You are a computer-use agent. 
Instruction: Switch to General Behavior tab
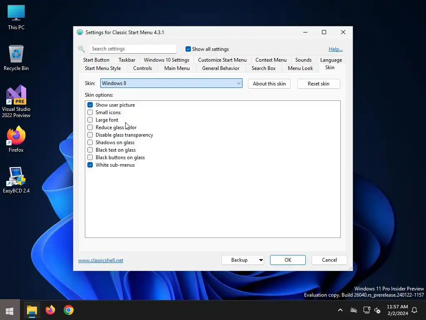pyautogui.click(x=220, y=68)
